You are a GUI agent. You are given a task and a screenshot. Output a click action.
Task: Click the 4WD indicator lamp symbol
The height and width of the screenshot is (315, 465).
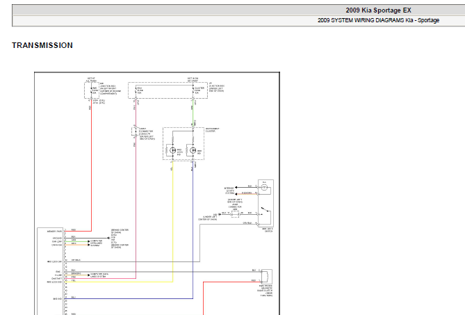(x=193, y=150)
